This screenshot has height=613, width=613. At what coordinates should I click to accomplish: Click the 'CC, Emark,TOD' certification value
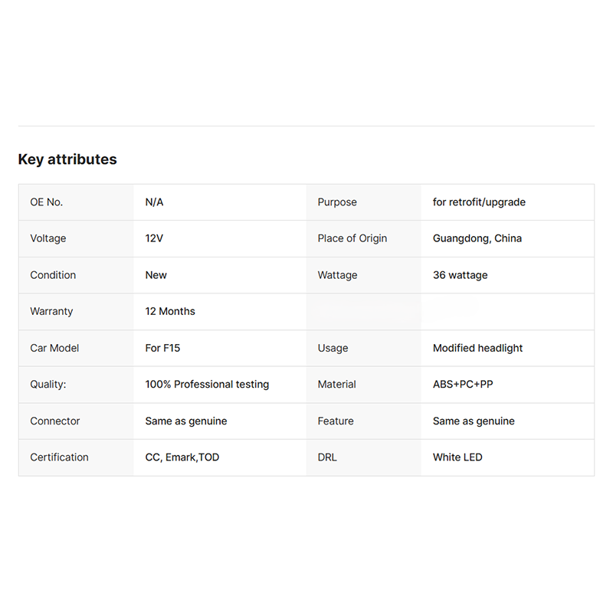[x=182, y=457]
